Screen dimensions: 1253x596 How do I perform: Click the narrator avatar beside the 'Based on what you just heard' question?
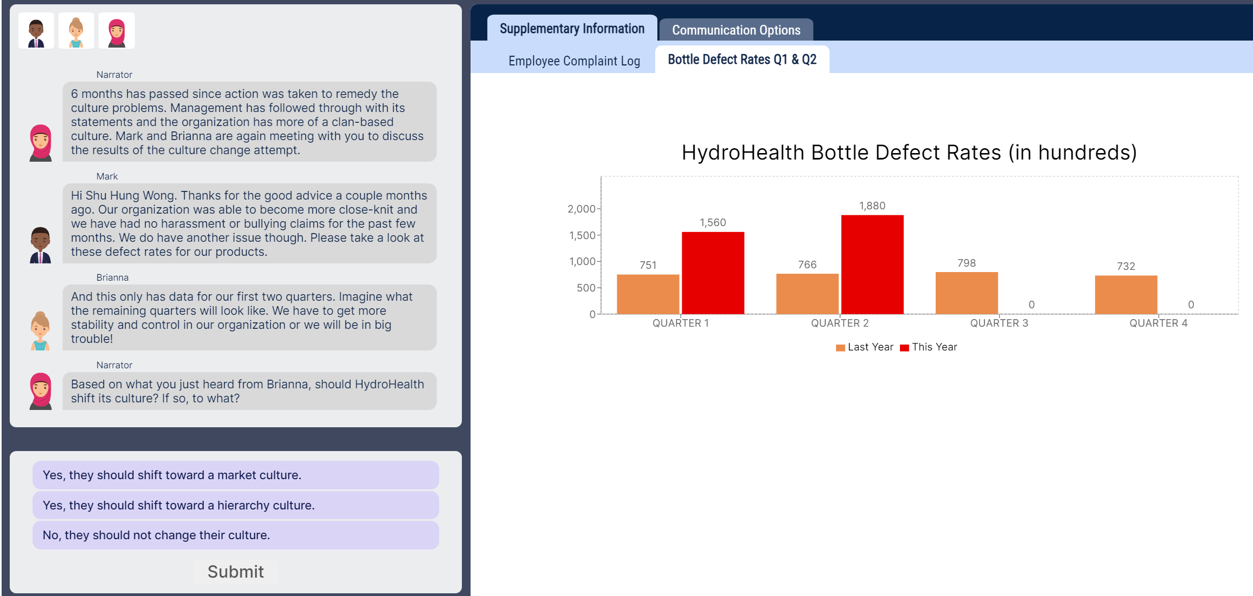tap(41, 391)
